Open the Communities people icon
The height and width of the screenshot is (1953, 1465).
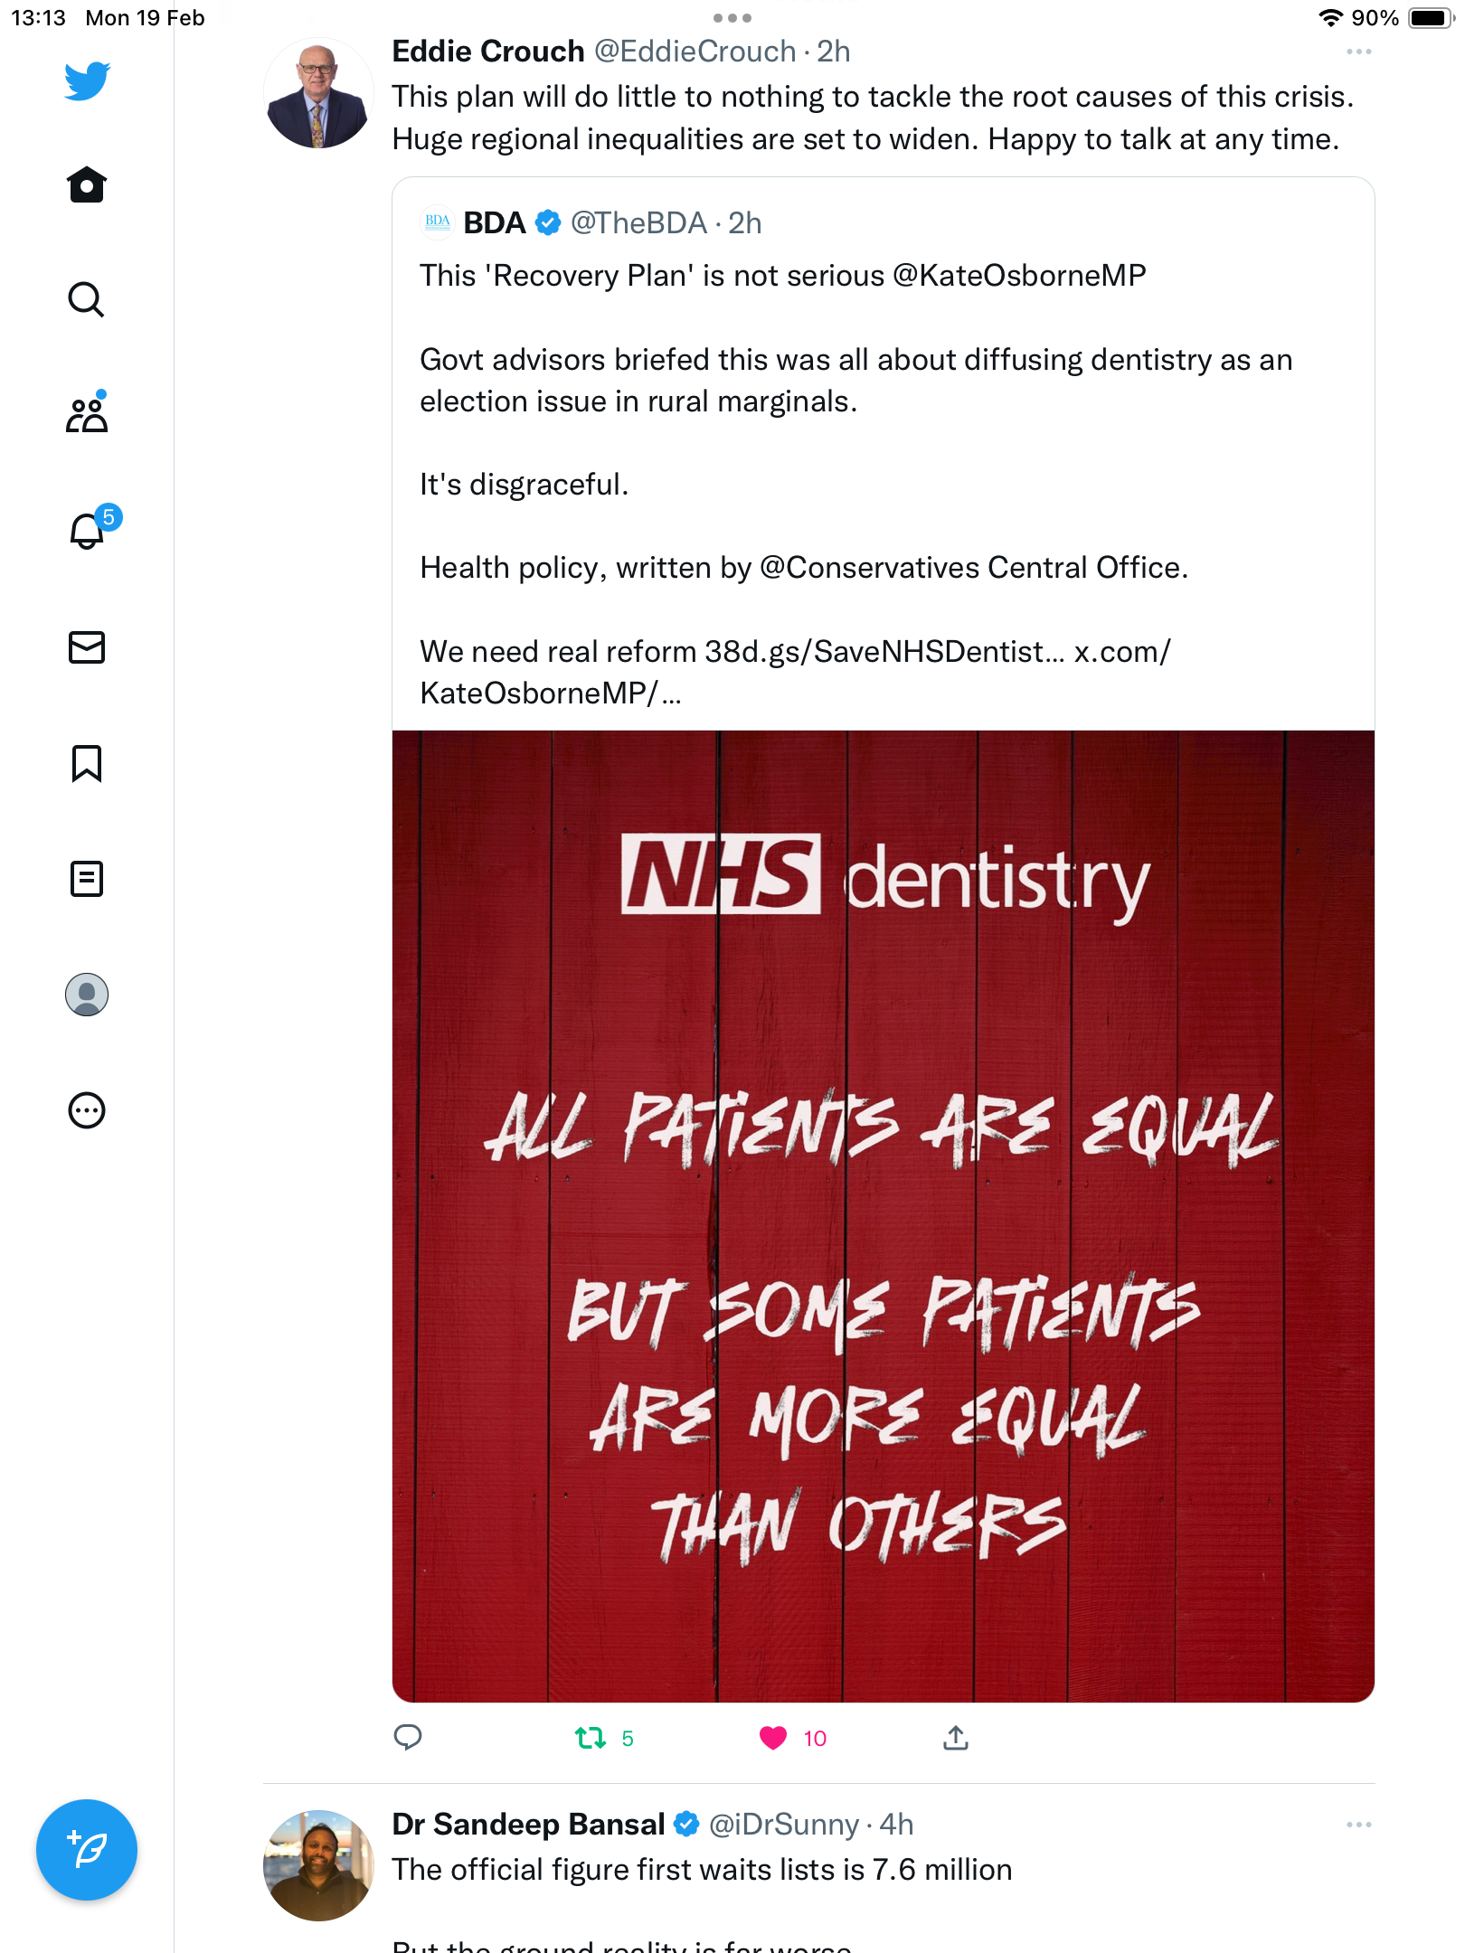coord(87,414)
